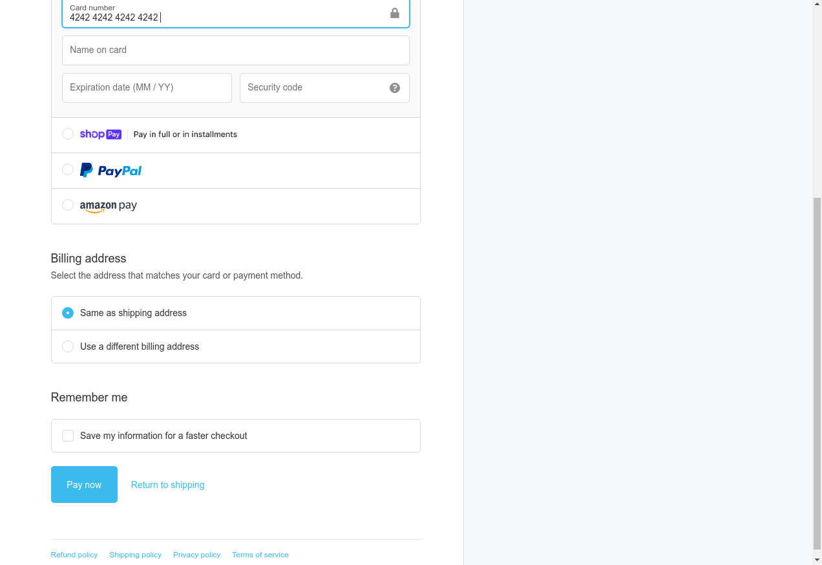Click the Shop Pay logo

[101, 134]
